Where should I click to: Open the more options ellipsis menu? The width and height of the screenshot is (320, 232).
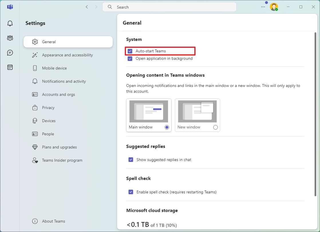coord(263,7)
